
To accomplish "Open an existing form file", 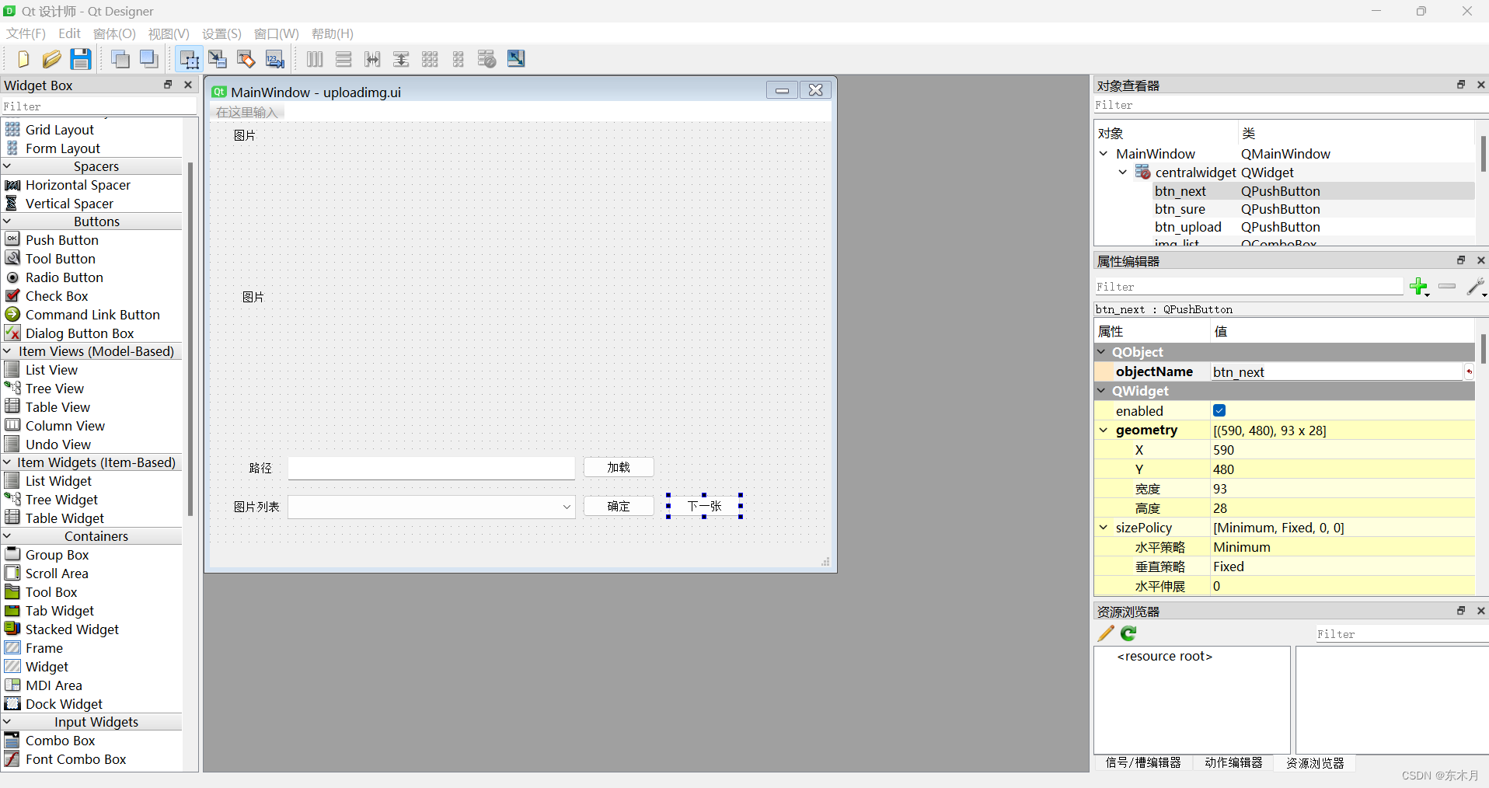I will (51, 59).
